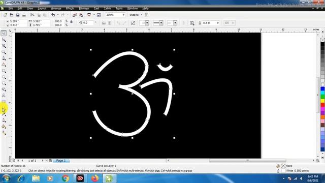This screenshot has width=325, height=183.
Task: Open the outline line style dropdown
Action: (161, 23)
